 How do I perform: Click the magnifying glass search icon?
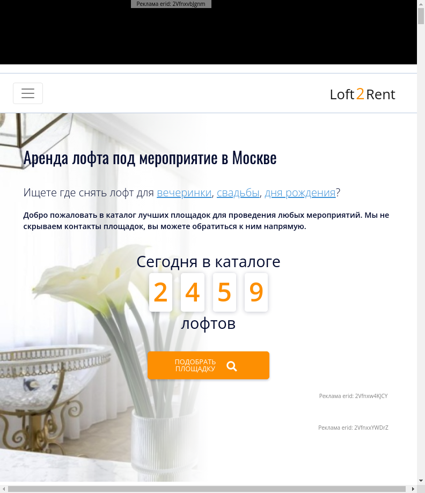(x=232, y=366)
